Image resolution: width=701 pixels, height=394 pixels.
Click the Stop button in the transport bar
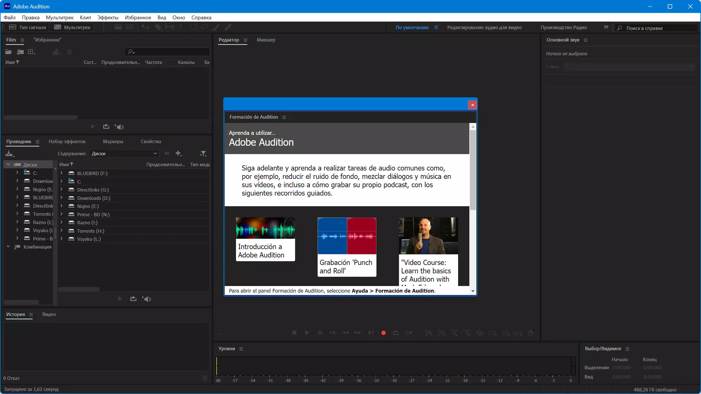(x=294, y=333)
